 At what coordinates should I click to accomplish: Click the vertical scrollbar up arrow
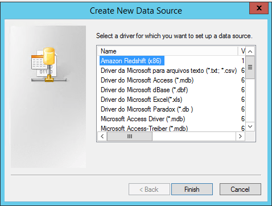click(250, 51)
